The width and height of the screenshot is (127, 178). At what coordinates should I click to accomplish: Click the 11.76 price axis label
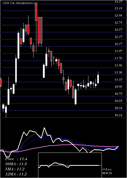click(119, 58)
